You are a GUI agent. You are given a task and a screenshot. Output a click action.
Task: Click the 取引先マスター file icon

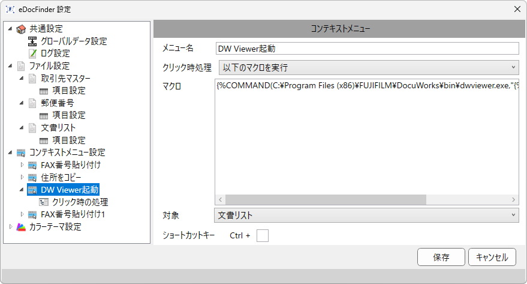(32, 79)
